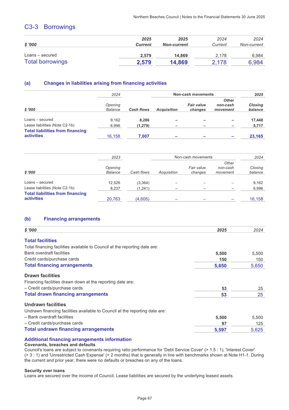Click heading "Changes in liabilities arising from financing activities"
289x410 pixels.
tap(105, 82)
